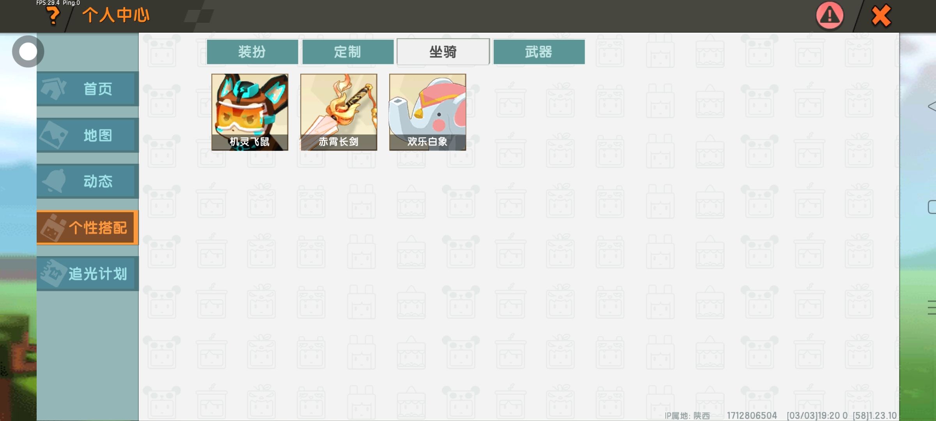Screen dimensions: 936x421
Task: Select the 坐骑 tab
Action: [x=443, y=51]
